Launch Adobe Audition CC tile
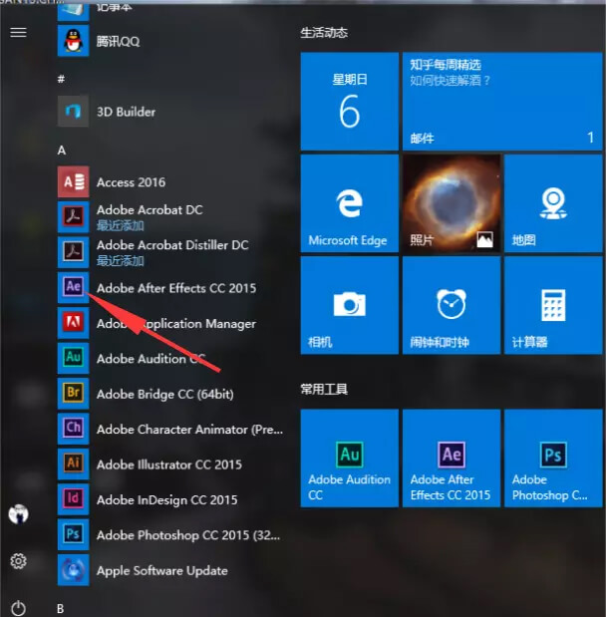The height and width of the screenshot is (617, 606). pyautogui.click(x=350, y=459)
